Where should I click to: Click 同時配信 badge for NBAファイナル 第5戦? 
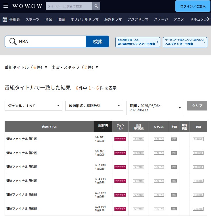(x=139, y=195)
